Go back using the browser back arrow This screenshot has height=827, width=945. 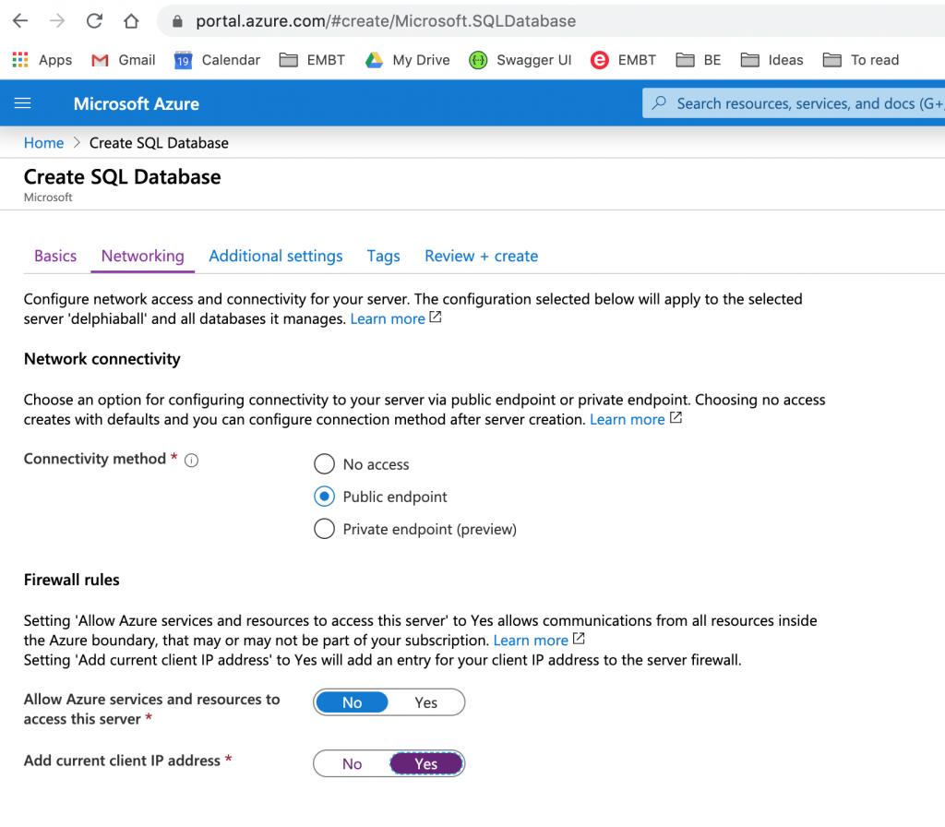[x=20, y=21]
